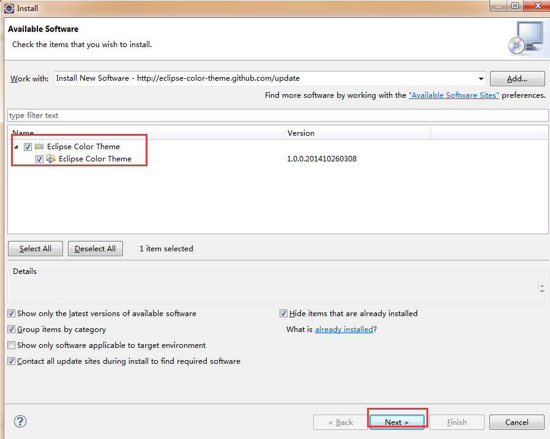Toggle Contact all update sites during install
Image resolution: width=550 pixels, height=439 pixels.
coord(12,361)
